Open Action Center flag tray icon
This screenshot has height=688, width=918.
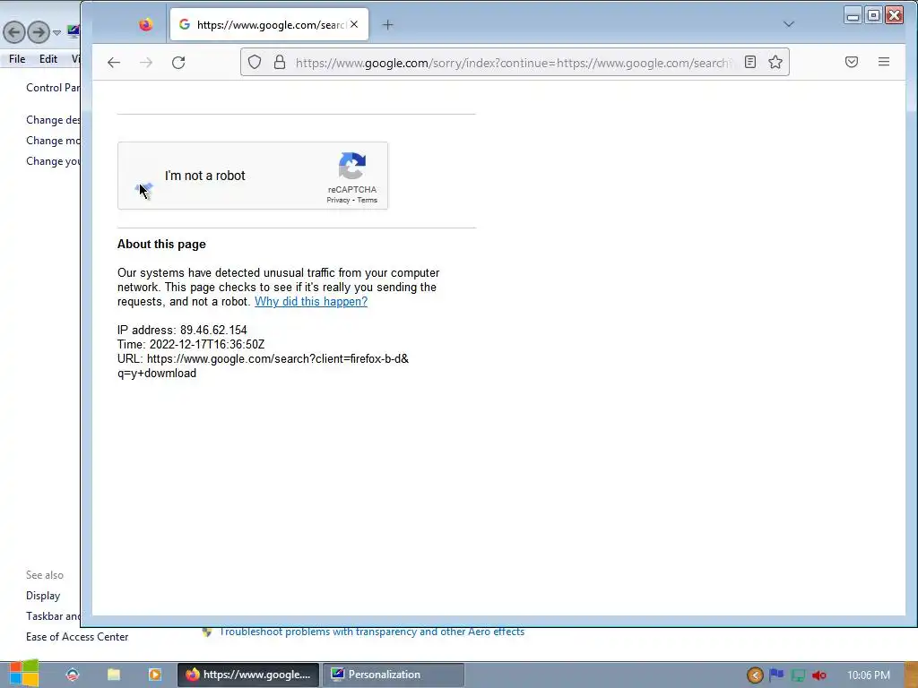(x=776, y=675)
